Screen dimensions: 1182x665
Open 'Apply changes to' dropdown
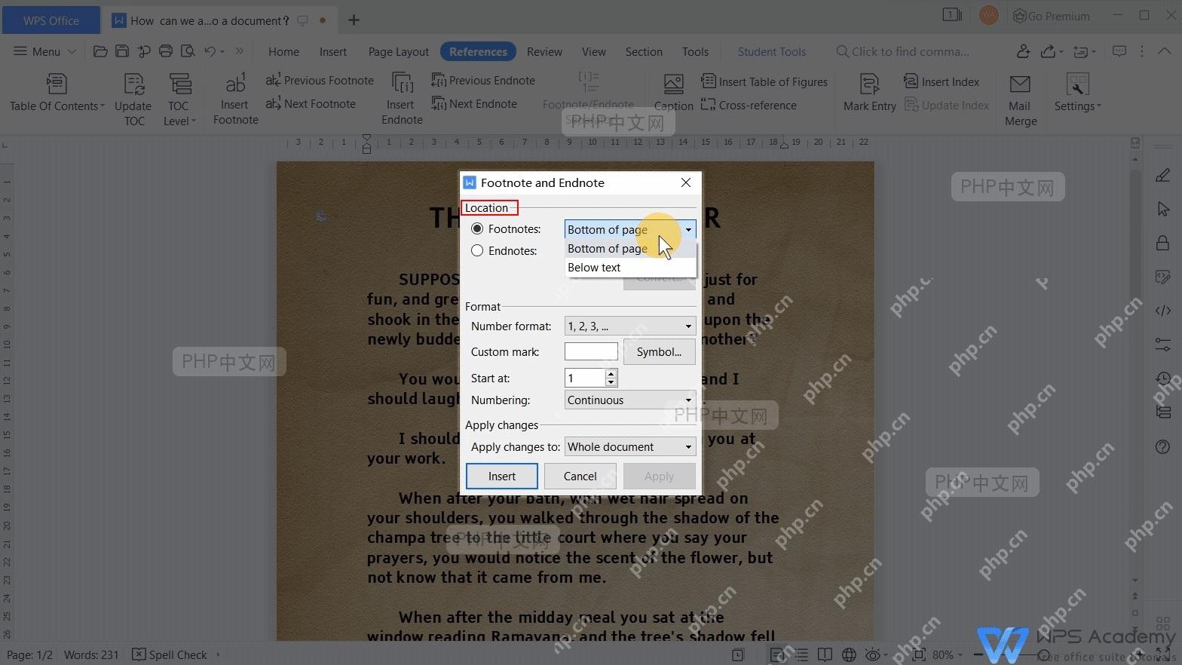pyautogui.click(x=630, y=447)
